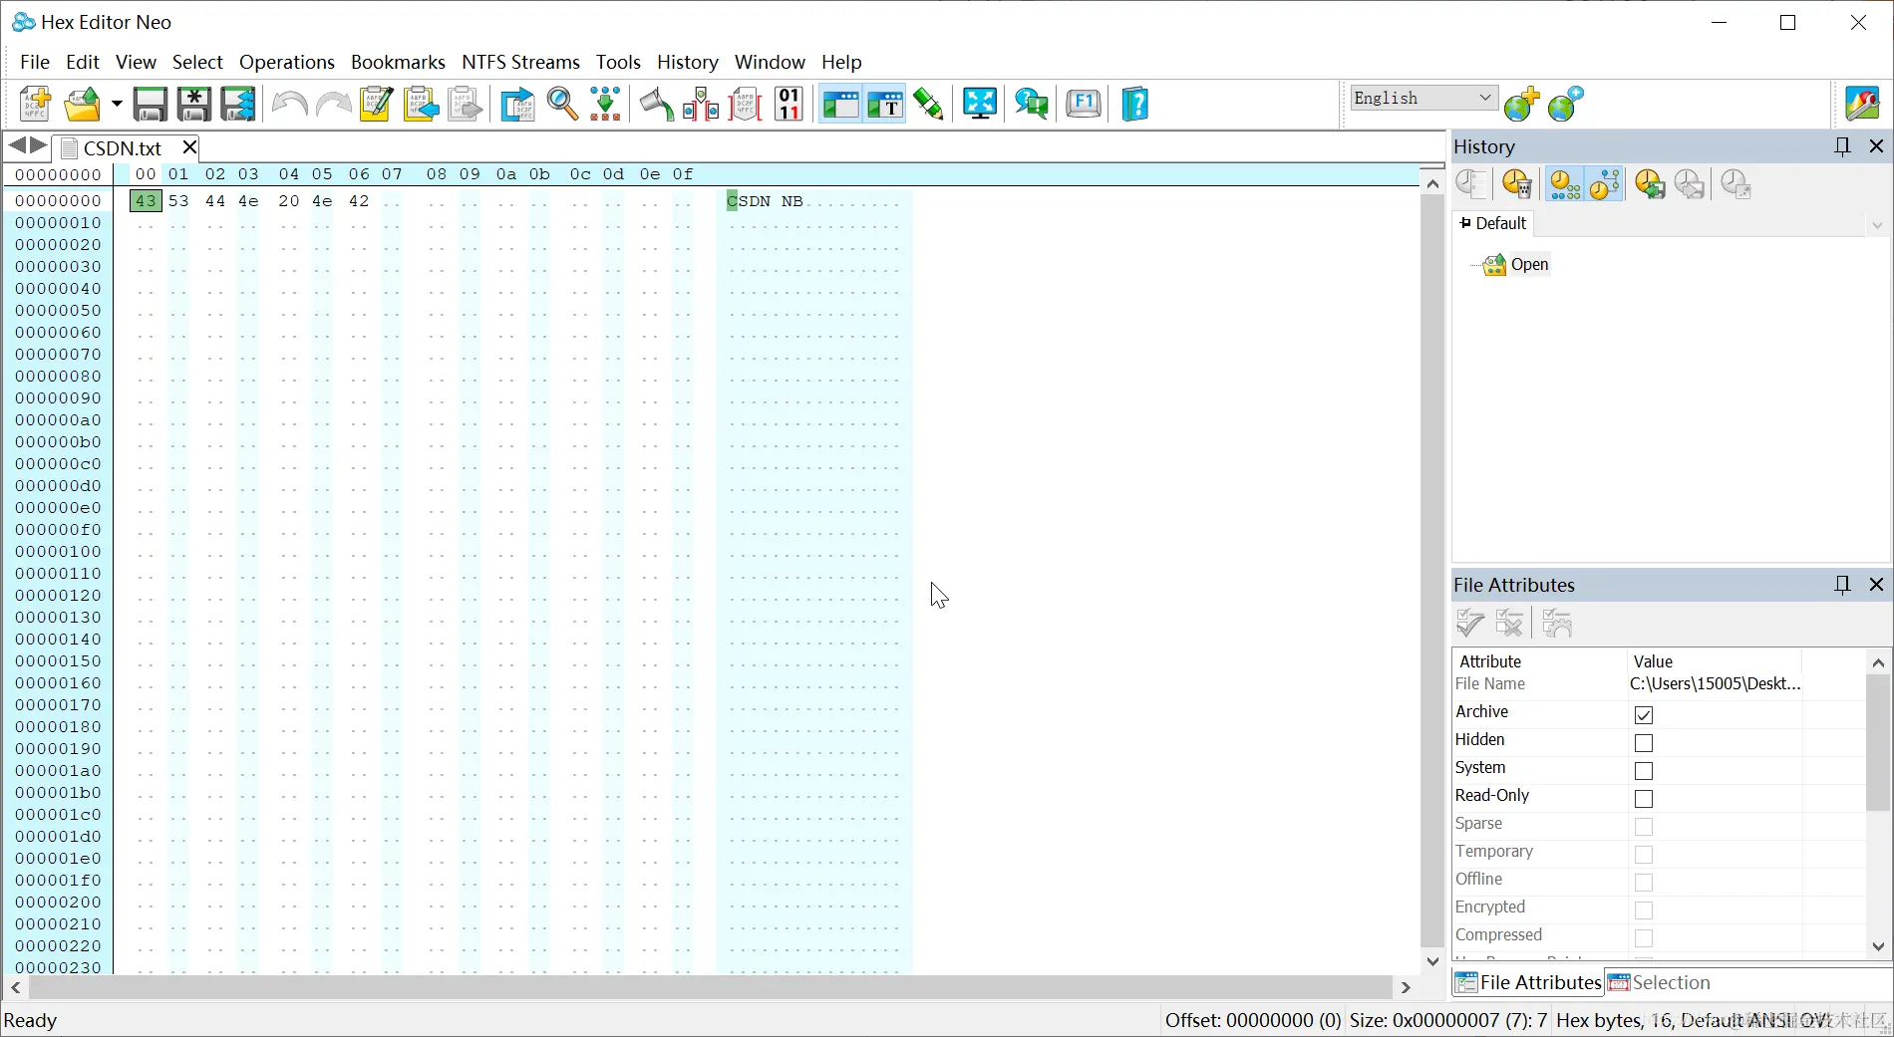Click the History save clock icon

tap(1650, 184)
